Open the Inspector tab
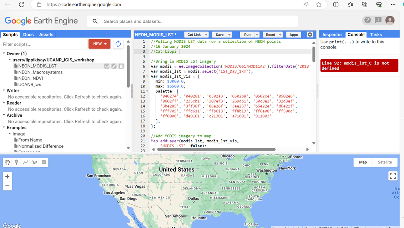 (x=332, y=35)
